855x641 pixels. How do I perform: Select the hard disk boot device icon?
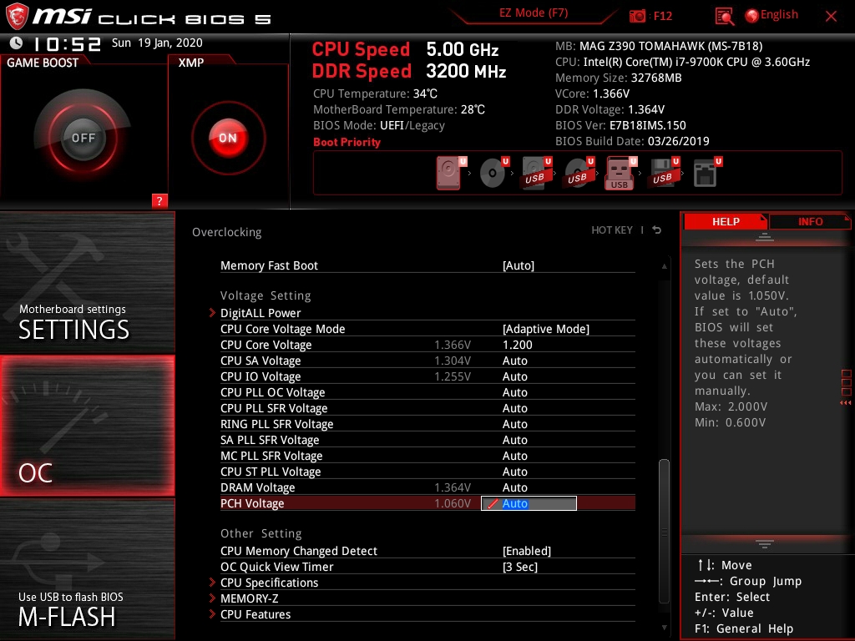(451, 173)
